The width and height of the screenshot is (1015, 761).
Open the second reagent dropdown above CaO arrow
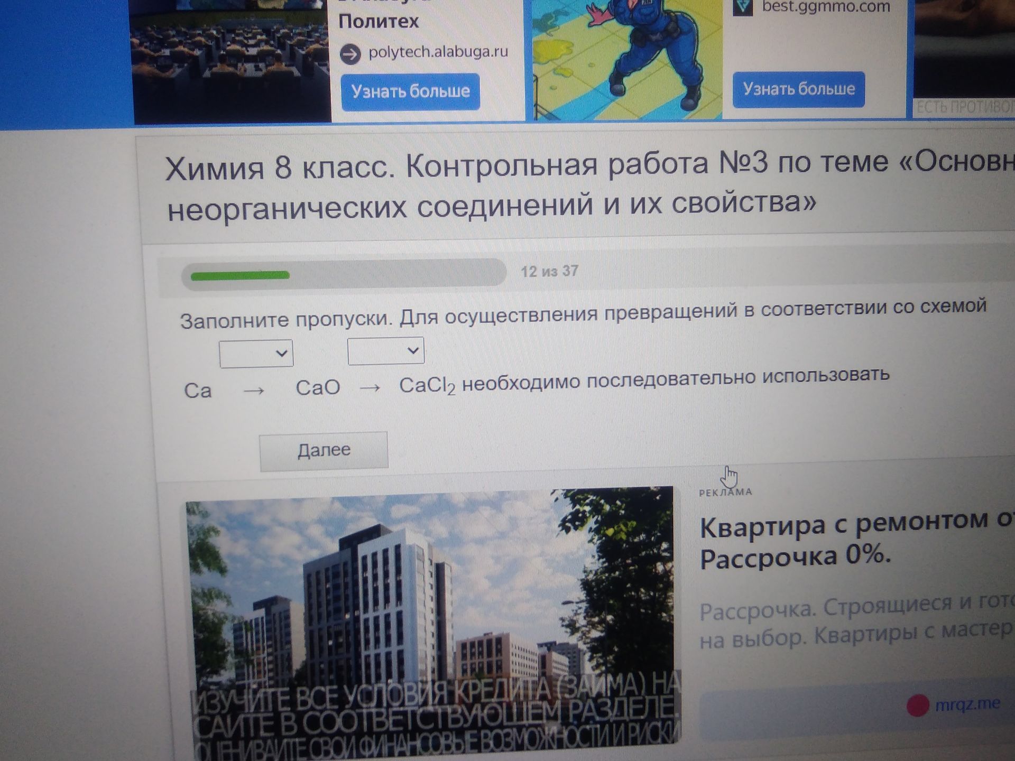click(386, 350)
